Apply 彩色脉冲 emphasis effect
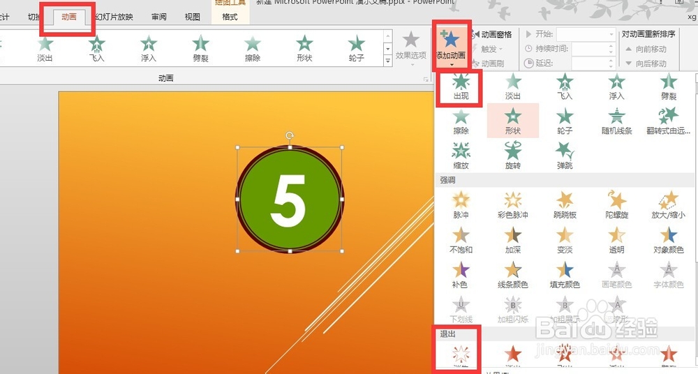 pyautogui.click(x=513, y=205)
